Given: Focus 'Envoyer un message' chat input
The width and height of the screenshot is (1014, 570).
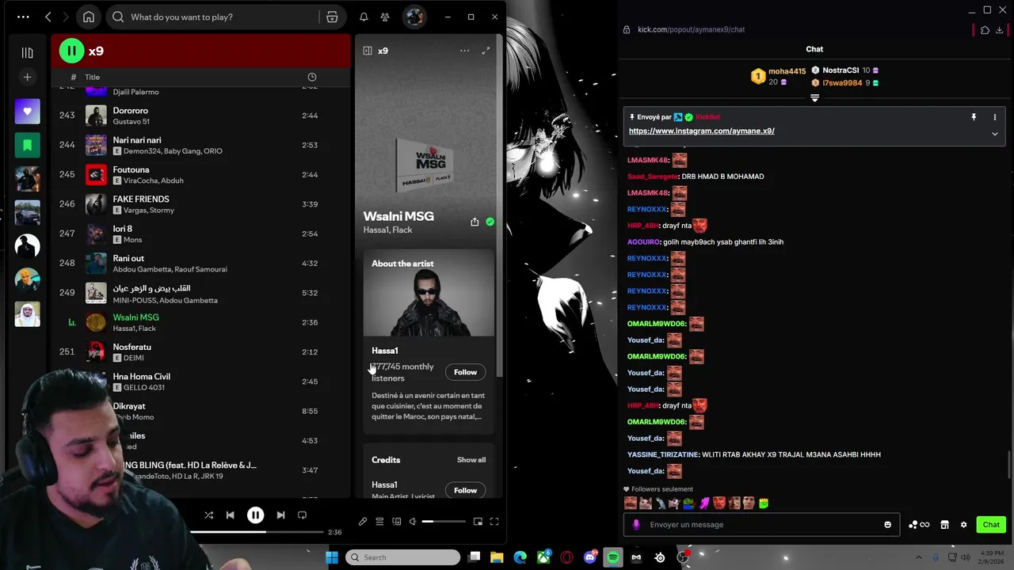Looking at the screenshot, I should point(760,525).
